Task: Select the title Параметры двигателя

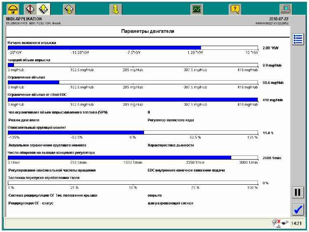Action: point(148,31)
